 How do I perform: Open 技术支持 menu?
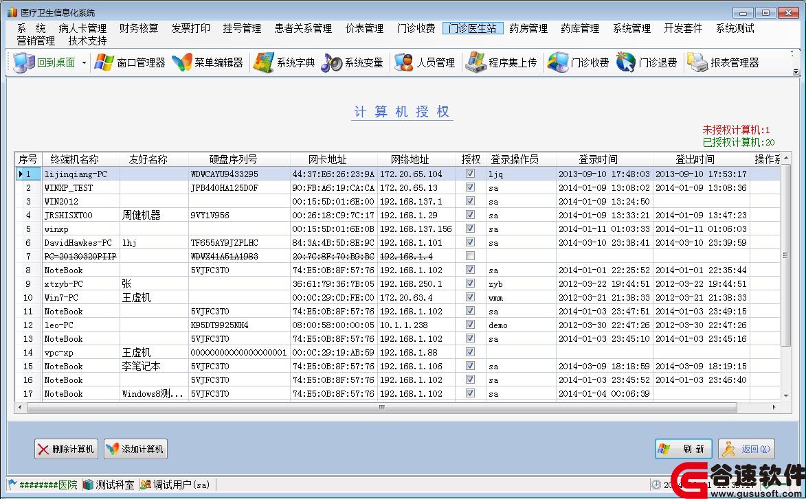(87, 41)
